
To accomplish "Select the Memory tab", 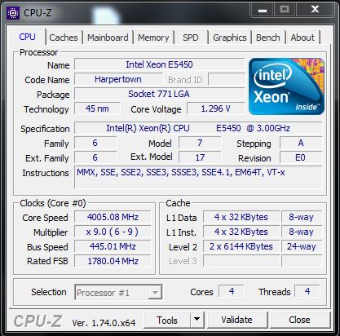I will pyautogui.click(x=153, y=38).
